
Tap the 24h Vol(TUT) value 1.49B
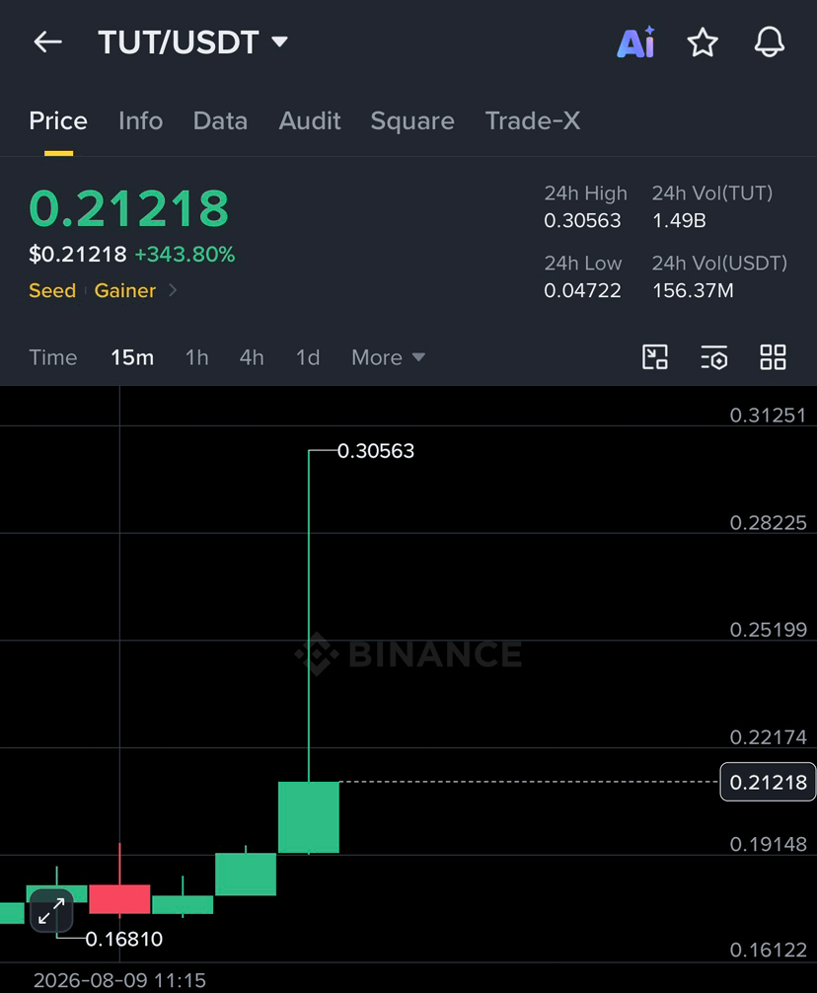[x=679, y=220]
